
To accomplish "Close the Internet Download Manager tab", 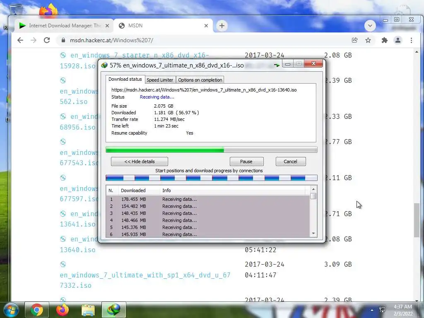I will (x=107, y=26).
